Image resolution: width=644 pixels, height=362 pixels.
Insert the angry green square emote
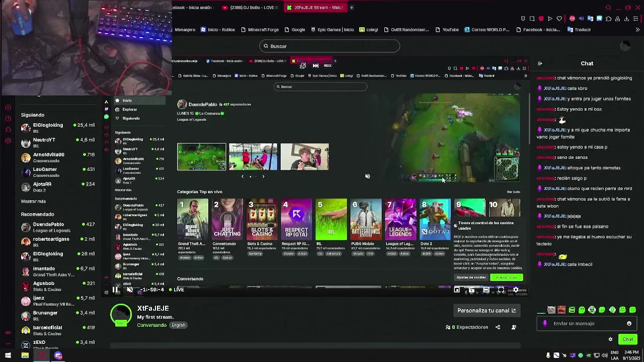point(572,310)
